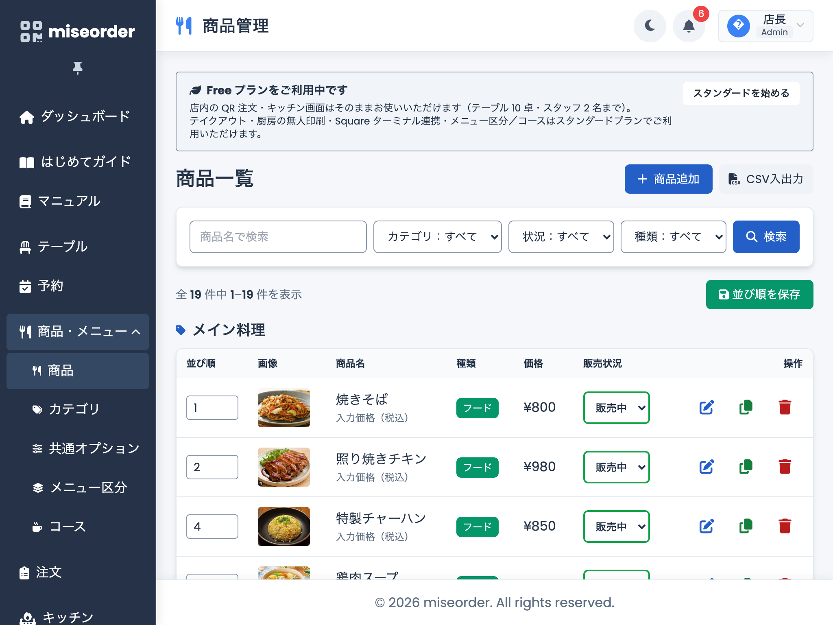Open the カテゴリ：すべて filter dropdown

click(x=437, y=237)
